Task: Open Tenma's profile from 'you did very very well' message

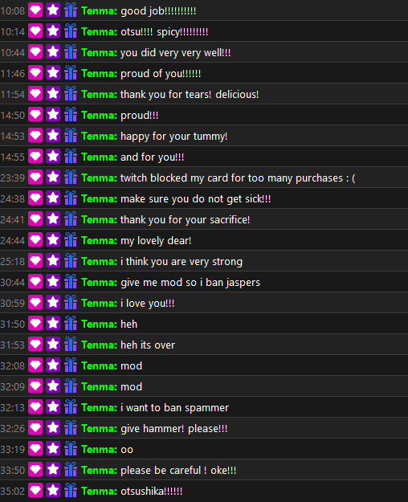Action: coord(99,52)
